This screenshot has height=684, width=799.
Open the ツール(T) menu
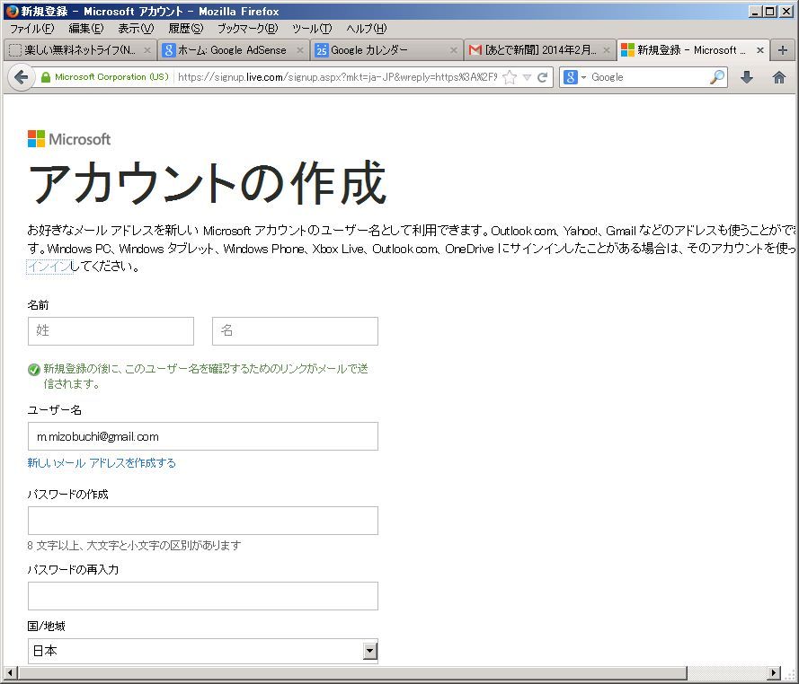[313, 29]
